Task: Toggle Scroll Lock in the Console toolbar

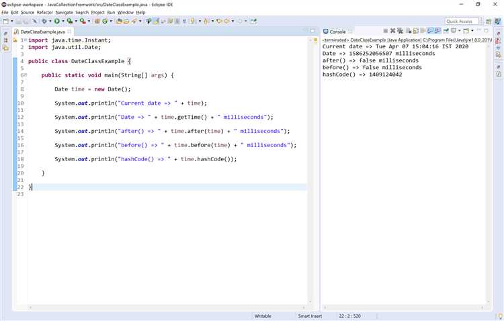Action: (x=415, y=31)
